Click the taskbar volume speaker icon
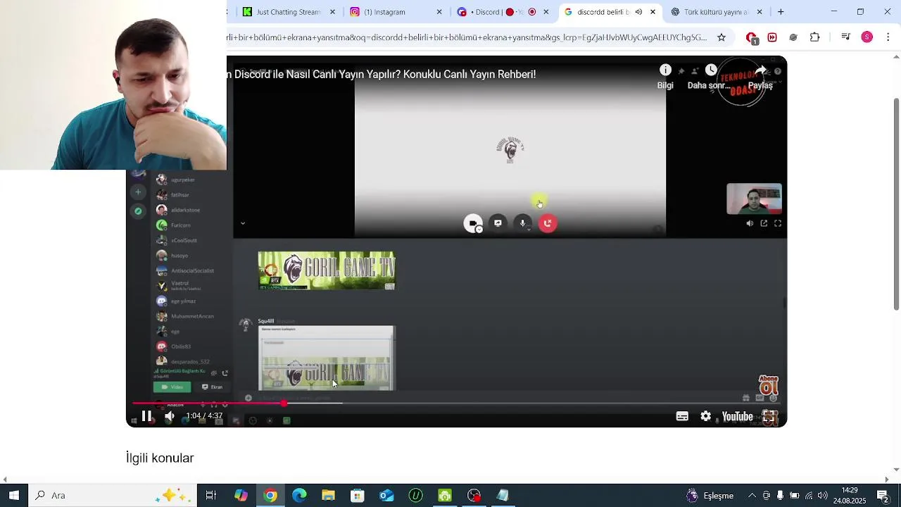 pos(822,495)
